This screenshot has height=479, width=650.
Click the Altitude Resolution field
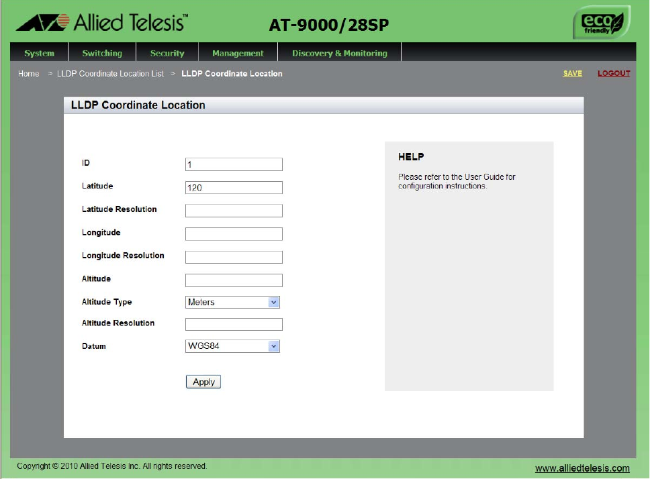[234, 324]
